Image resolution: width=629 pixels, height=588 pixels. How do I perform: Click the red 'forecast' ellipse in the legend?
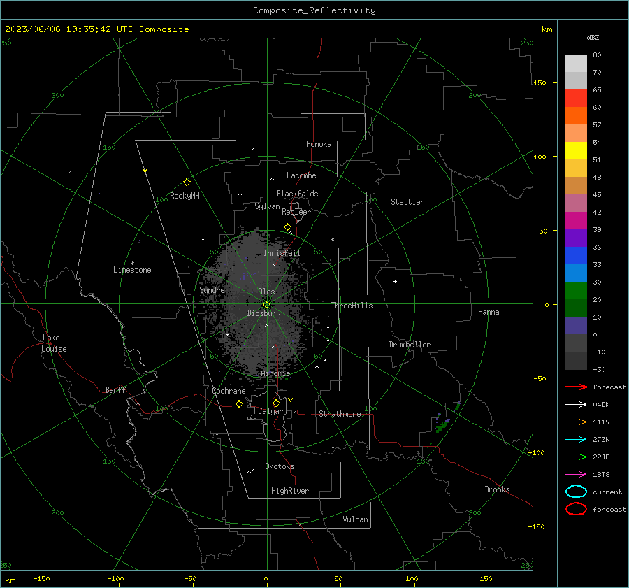576,509
